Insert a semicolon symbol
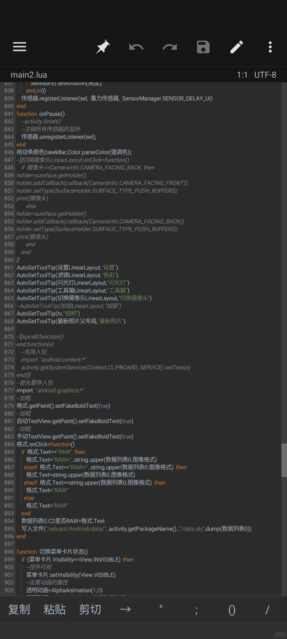The width and height of the screenshot is (287, 639). pos(196,610)
